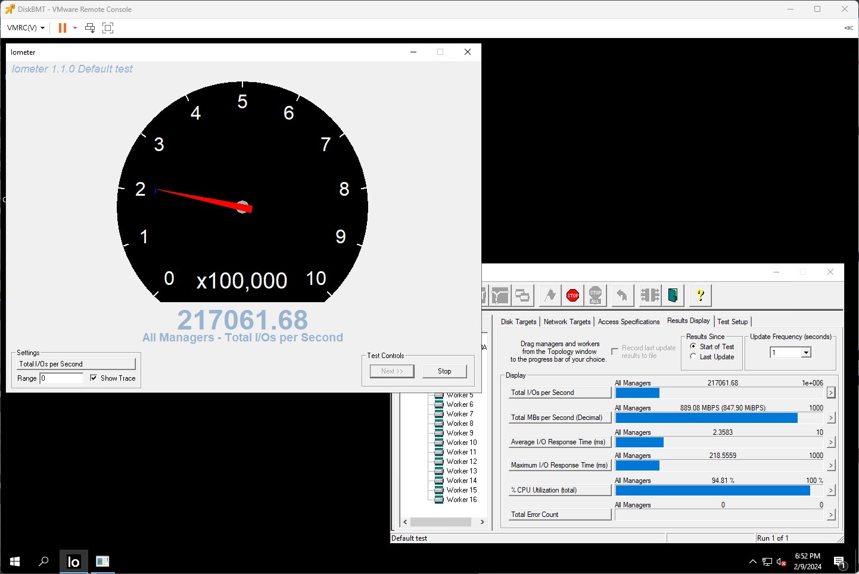
Task: Click the Next >> button in Test Controls
Action: pos(392,371)
